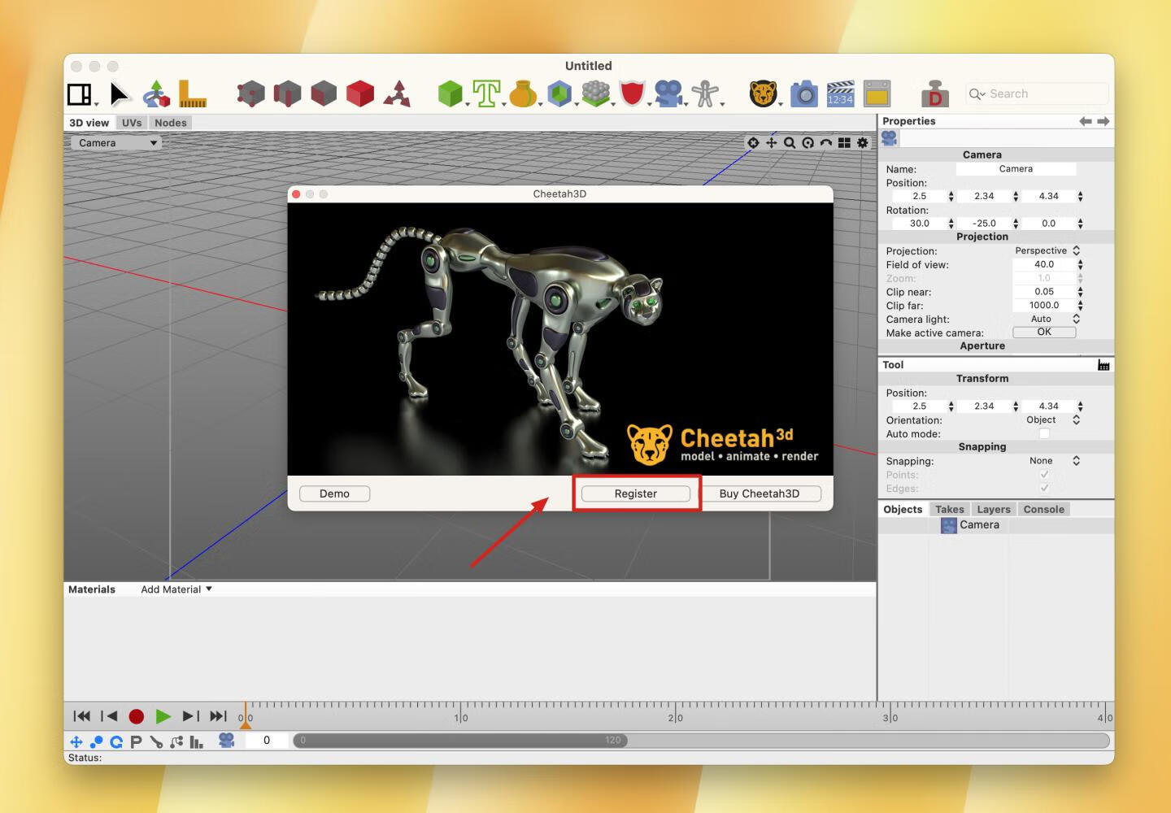The width and height of the screenshot is (1171, 813).
Task: Toggle the Auto mode checkbox
Action: pyautogui.click(x=1044, y=434)
